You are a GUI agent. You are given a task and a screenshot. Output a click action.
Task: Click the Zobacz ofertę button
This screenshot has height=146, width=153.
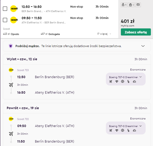tap(136, 32)
